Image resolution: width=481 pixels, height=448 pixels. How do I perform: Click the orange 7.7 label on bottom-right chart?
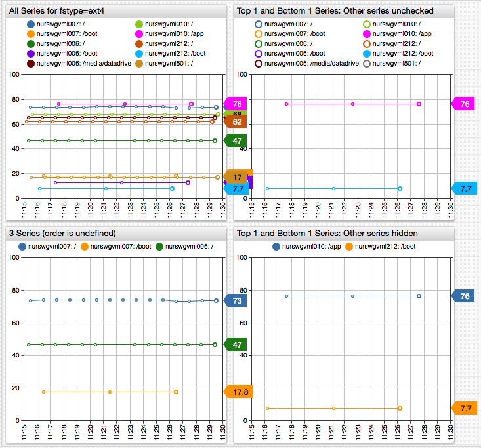tap(465, 408)
